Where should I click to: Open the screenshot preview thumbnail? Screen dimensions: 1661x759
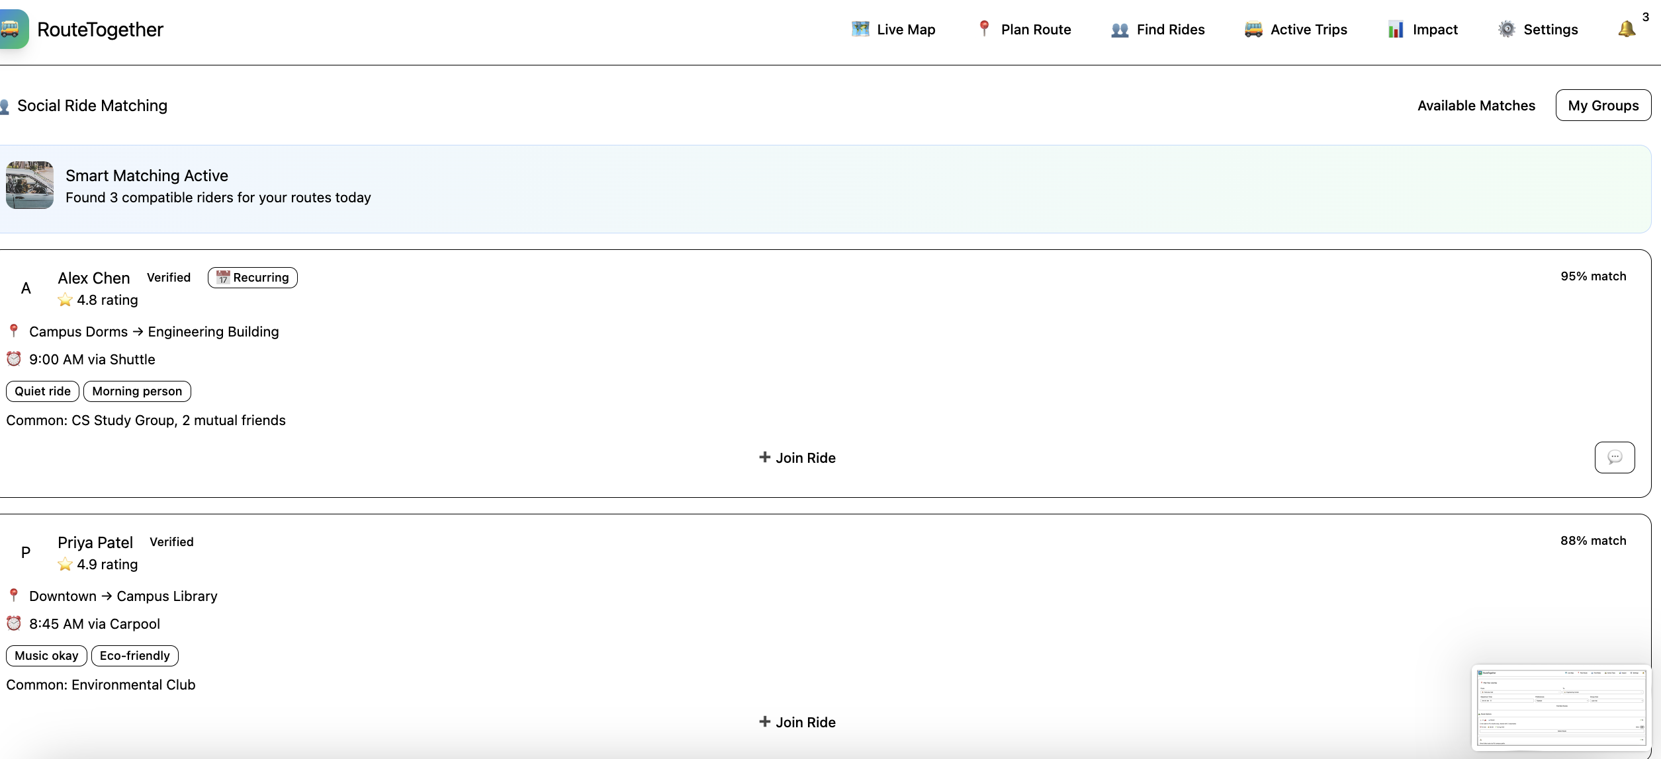(x=1560, y=707)
